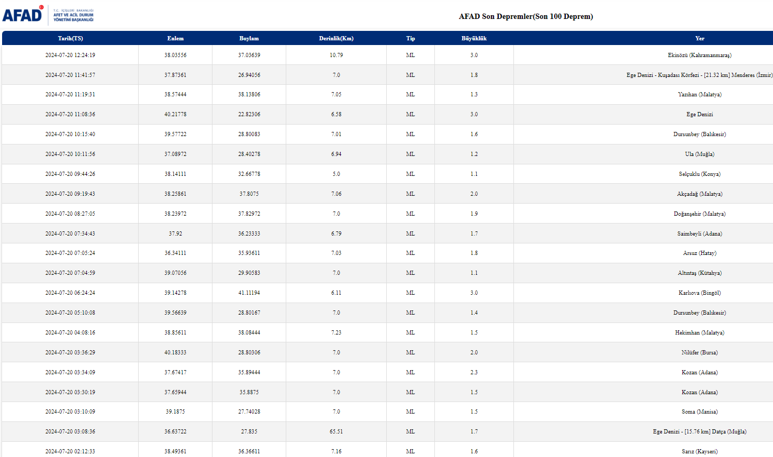Select location Doğanşehir (Malatya)

click(700, 214)
